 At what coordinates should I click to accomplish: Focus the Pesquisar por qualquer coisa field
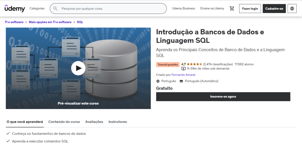pyautogui.click(x=108, y=9)
